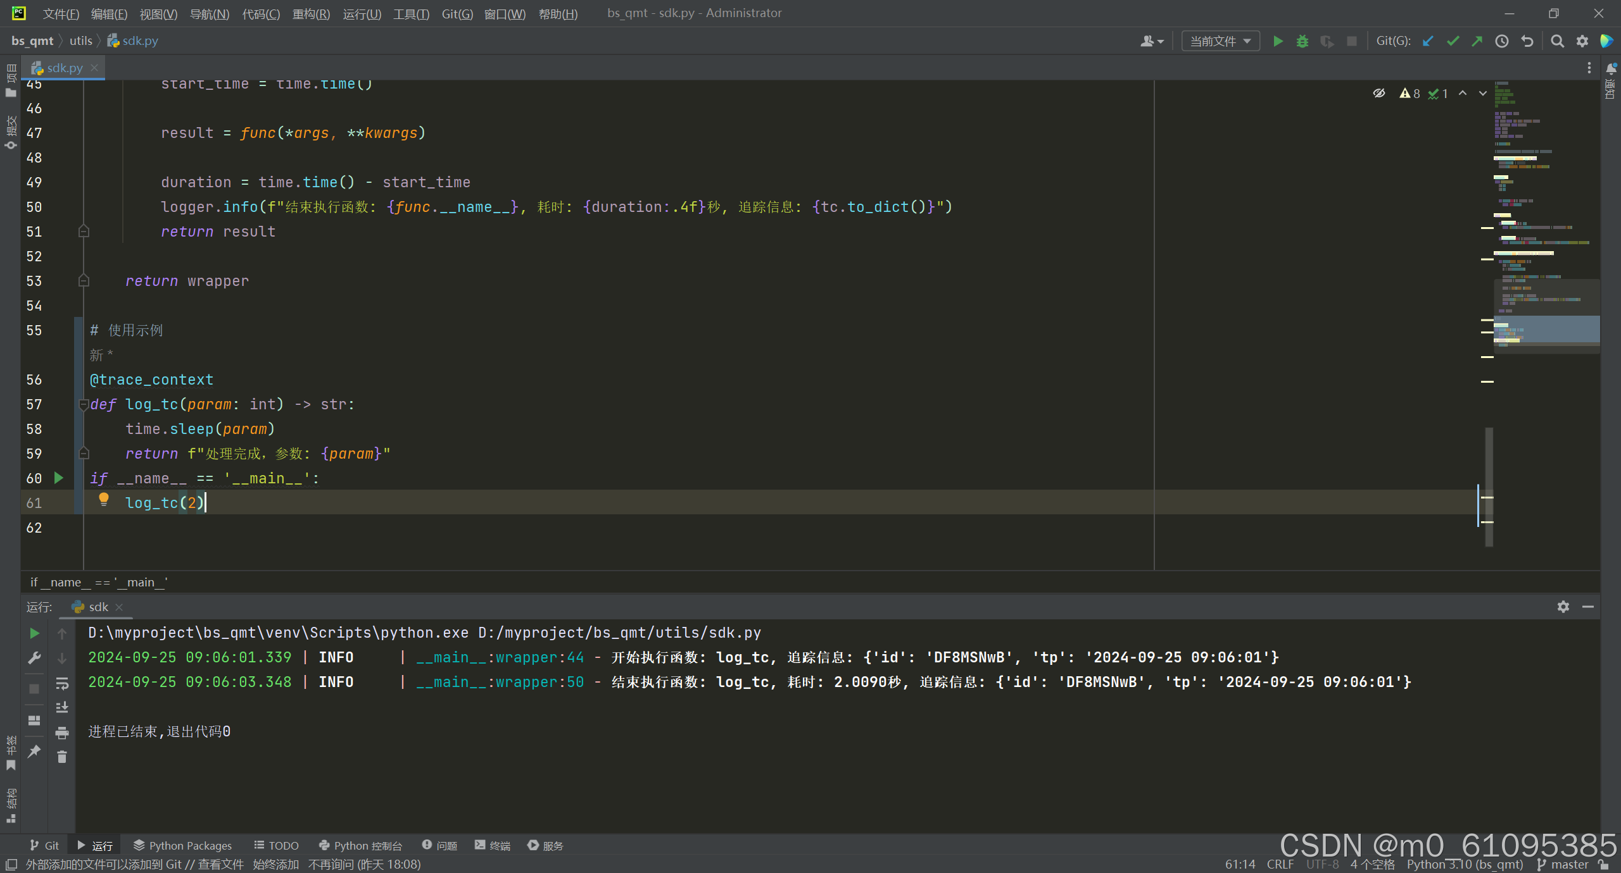
Task: Click the Search Everywhere magnifier icon
Action: point(1557,41)
